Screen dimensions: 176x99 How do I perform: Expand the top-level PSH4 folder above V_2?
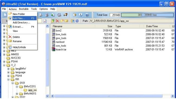point(4,62)
